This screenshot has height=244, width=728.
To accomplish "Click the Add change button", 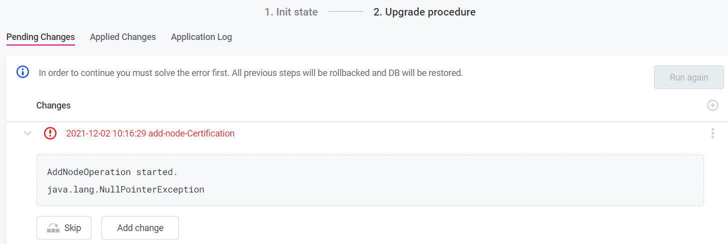I will point(140,228).
